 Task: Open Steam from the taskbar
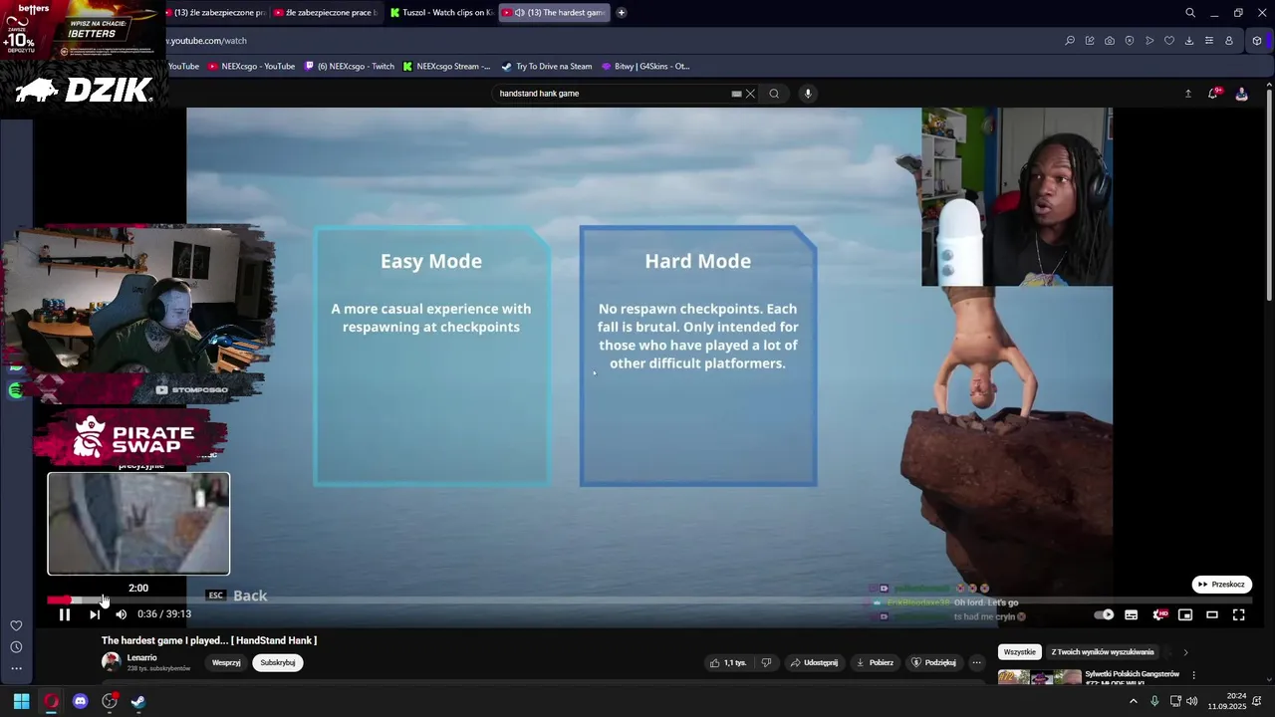point(138,701)
